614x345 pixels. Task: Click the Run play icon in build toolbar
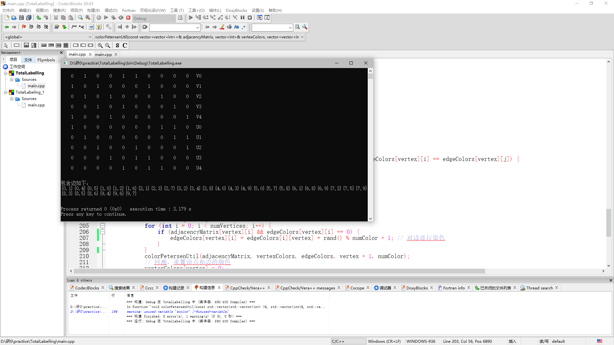[x=106, y=18]
